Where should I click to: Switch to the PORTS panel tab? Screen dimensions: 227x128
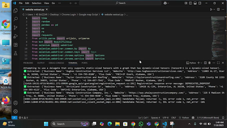pos(84,63)
